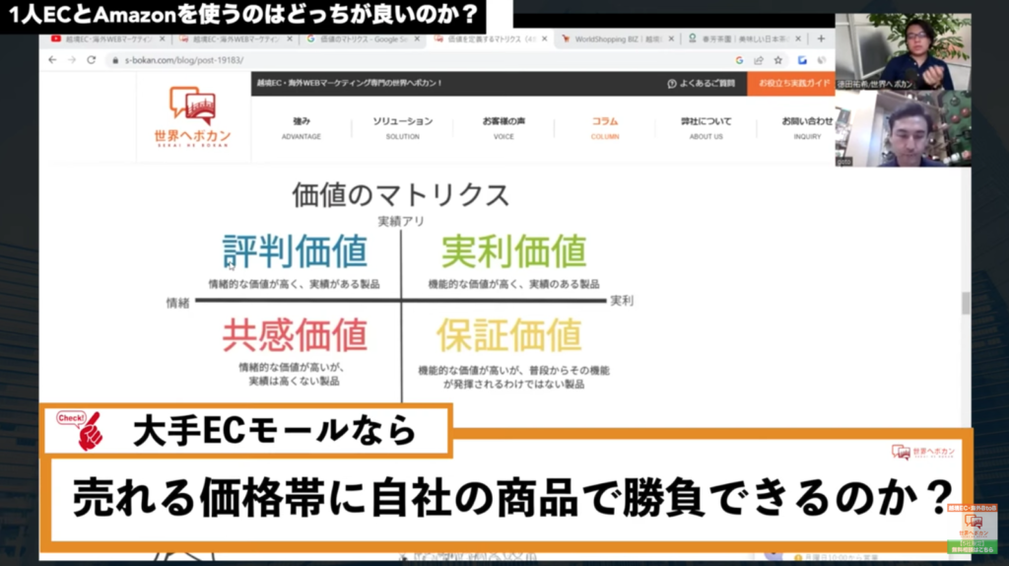Reload the page with the refresh icon
The image size is (1009, 566).
pyautogui.click(x=92, y=60)
